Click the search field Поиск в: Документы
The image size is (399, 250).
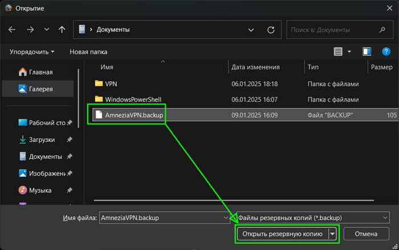340,30
